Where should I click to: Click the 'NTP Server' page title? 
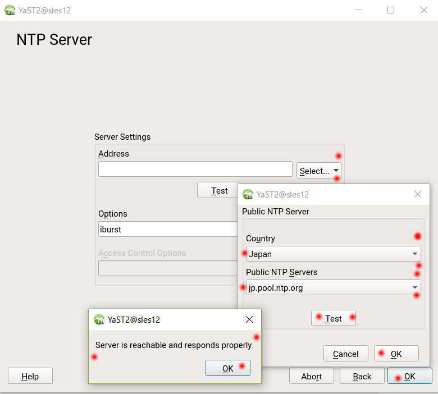coord(54,39)
